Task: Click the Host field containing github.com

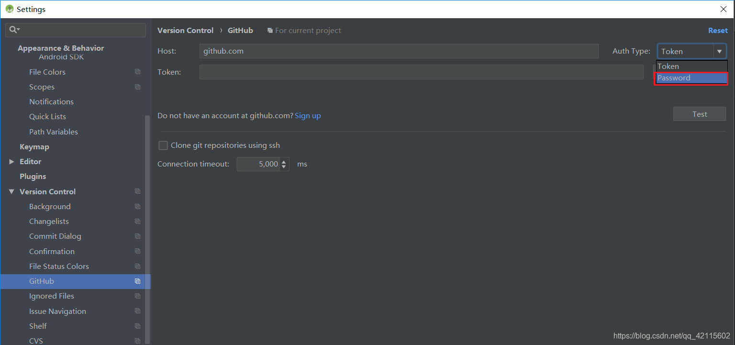Action: (399, 51)
